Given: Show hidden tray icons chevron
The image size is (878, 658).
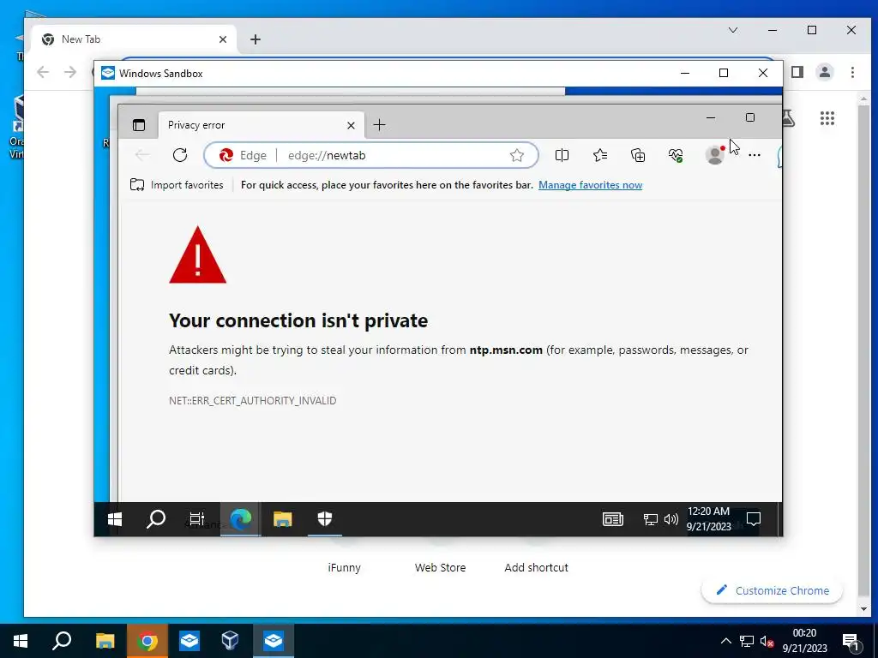Looking at the screenshot, I should 725,641.
